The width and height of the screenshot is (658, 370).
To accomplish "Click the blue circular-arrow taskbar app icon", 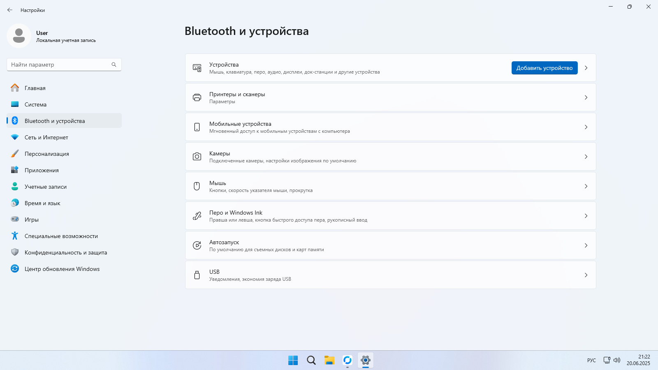I will [x=348, y=361].
